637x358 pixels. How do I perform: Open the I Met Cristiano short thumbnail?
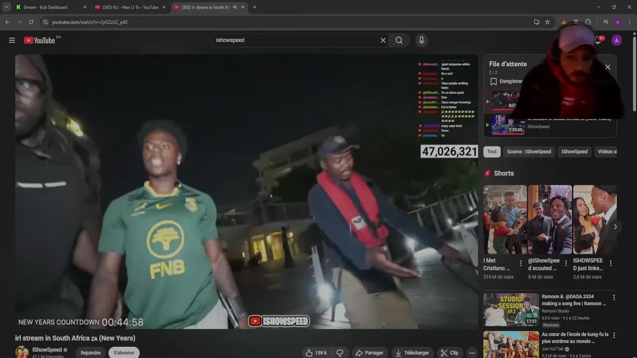pyautogui.click(x=505, y=219)
